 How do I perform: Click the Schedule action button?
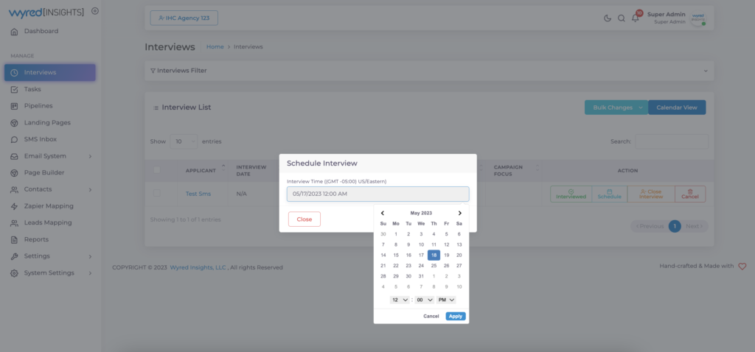[610, 194]
